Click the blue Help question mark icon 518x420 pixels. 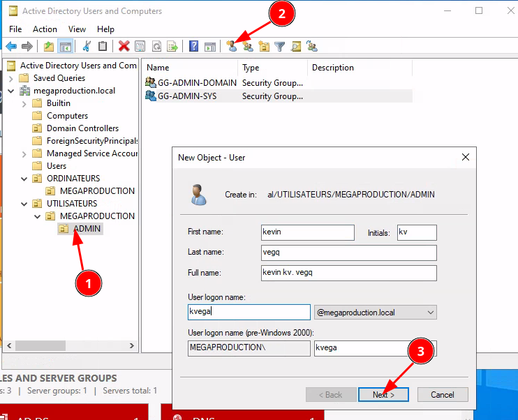pos(194,47)
